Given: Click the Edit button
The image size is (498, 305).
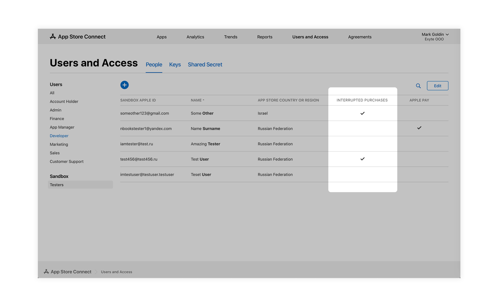Looking at the screenshot, I should pos(438,86).
